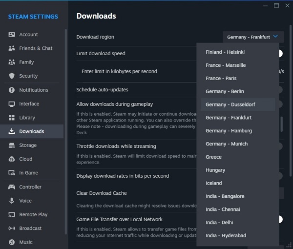Open the Interface settings section
This screenshot has width=293, height=249.
32,104
